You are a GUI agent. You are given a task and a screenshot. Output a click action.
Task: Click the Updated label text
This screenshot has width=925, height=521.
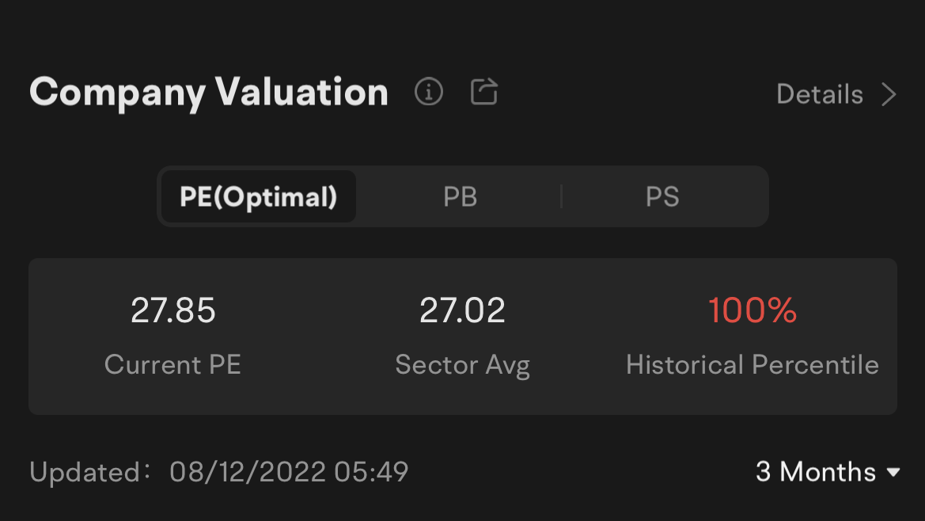[x=89, y=472]
